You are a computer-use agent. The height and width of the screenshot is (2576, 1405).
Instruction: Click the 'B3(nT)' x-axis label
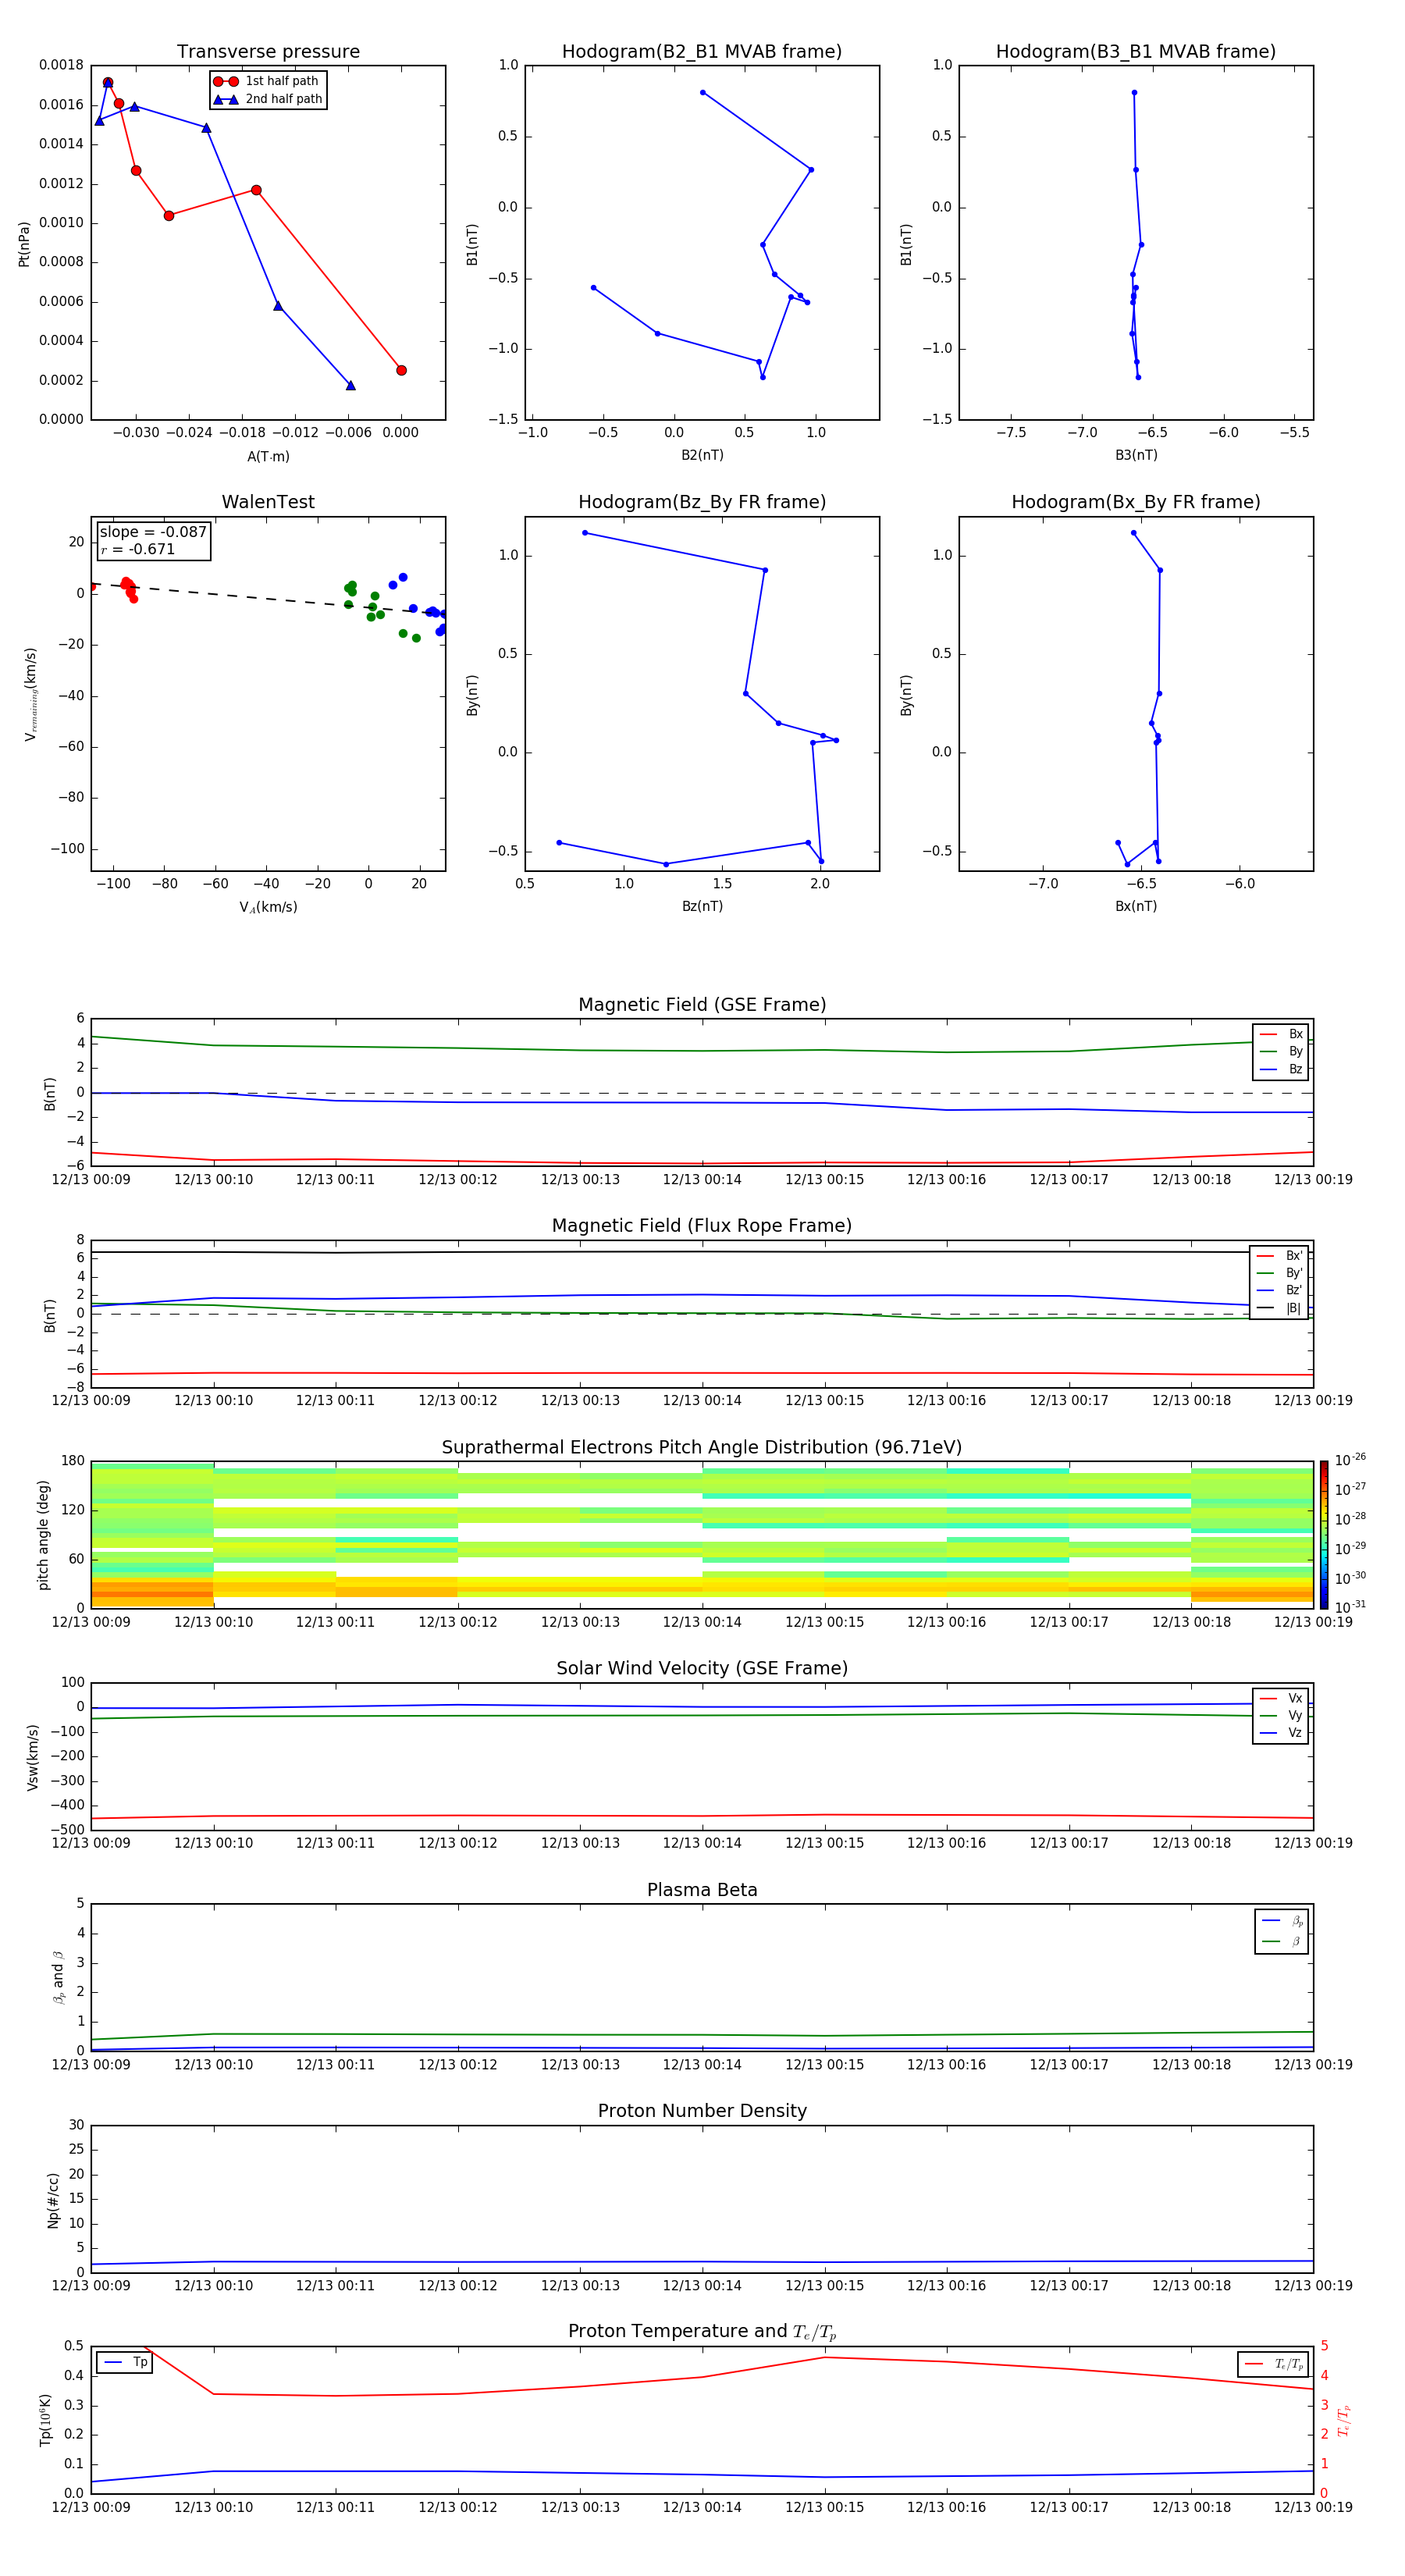pyautogui.click(x=1136, y=455)
